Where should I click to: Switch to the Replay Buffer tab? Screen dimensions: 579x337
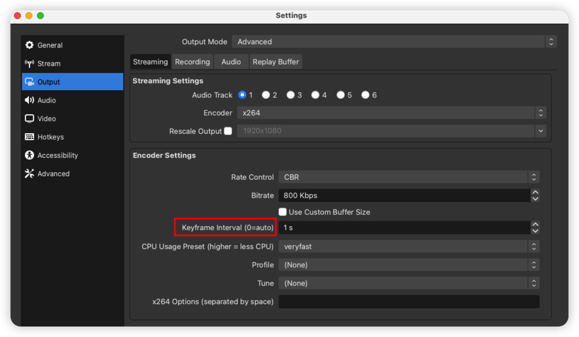[276, 62]
